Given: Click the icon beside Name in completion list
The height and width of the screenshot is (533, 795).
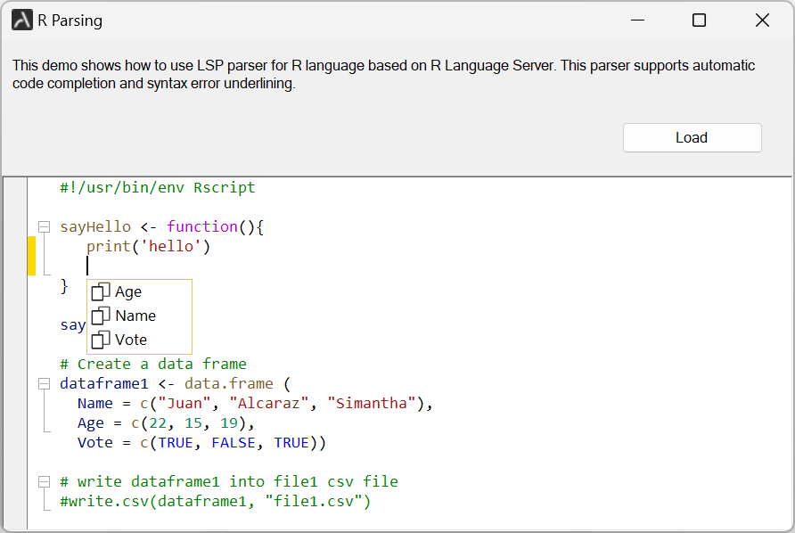Looking at the screenshot, I should pyautogui.click(x=101, y=316).
